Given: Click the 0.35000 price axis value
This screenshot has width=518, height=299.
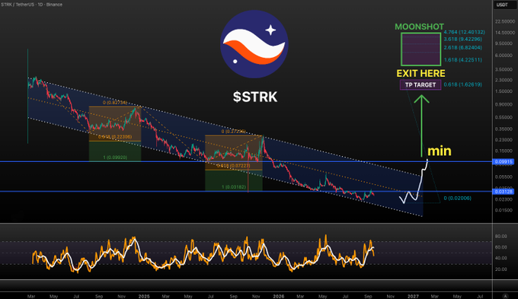Looking at the screenshot, I should click(x=504, y=129).
